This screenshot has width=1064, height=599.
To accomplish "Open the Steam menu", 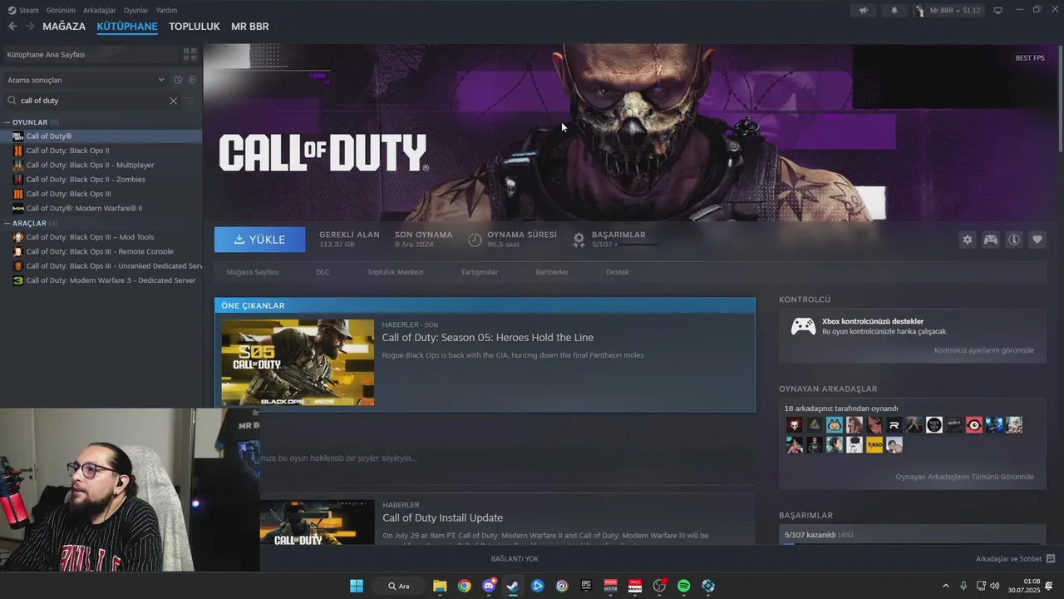I will 23,10.
